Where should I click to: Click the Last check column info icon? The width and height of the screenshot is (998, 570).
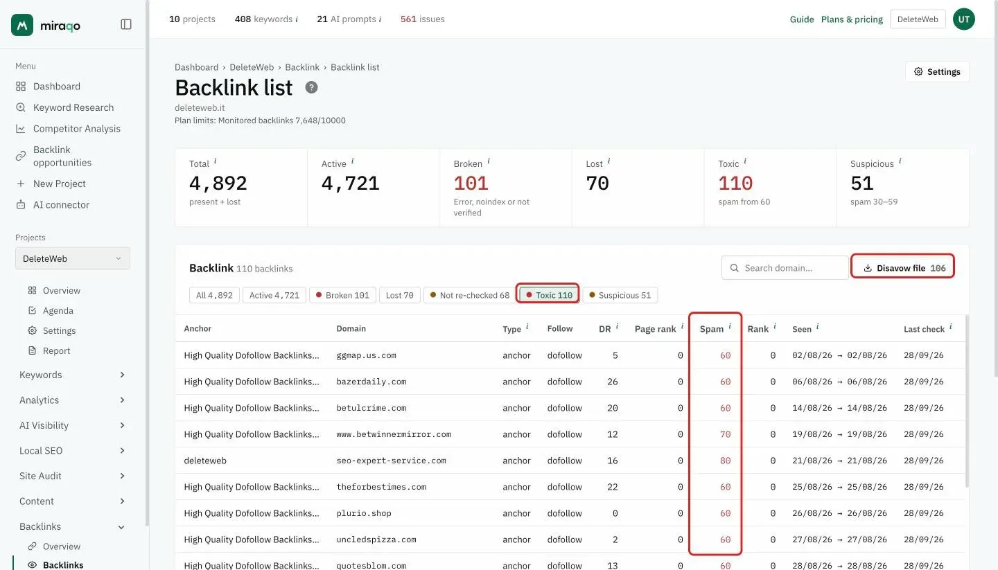951,326
